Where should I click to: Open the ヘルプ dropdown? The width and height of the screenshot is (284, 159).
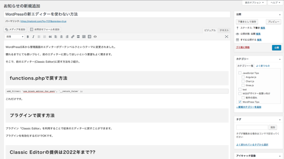click(275, 3)
